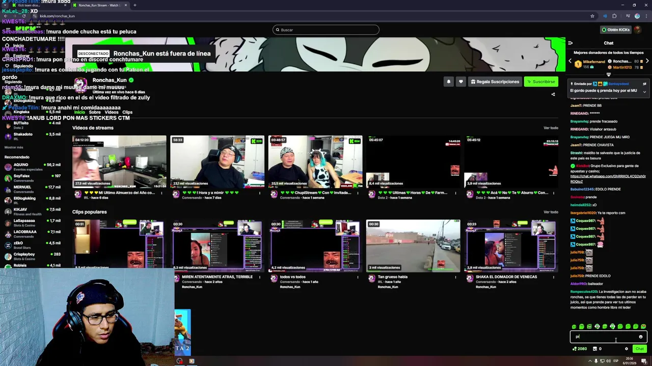Open SoyFalex channel in sidebar

[33, 178]
